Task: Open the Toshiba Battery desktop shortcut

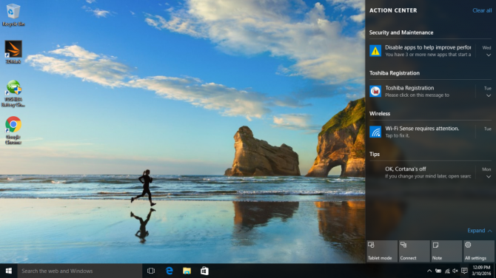Action: [x=13, y=93]
